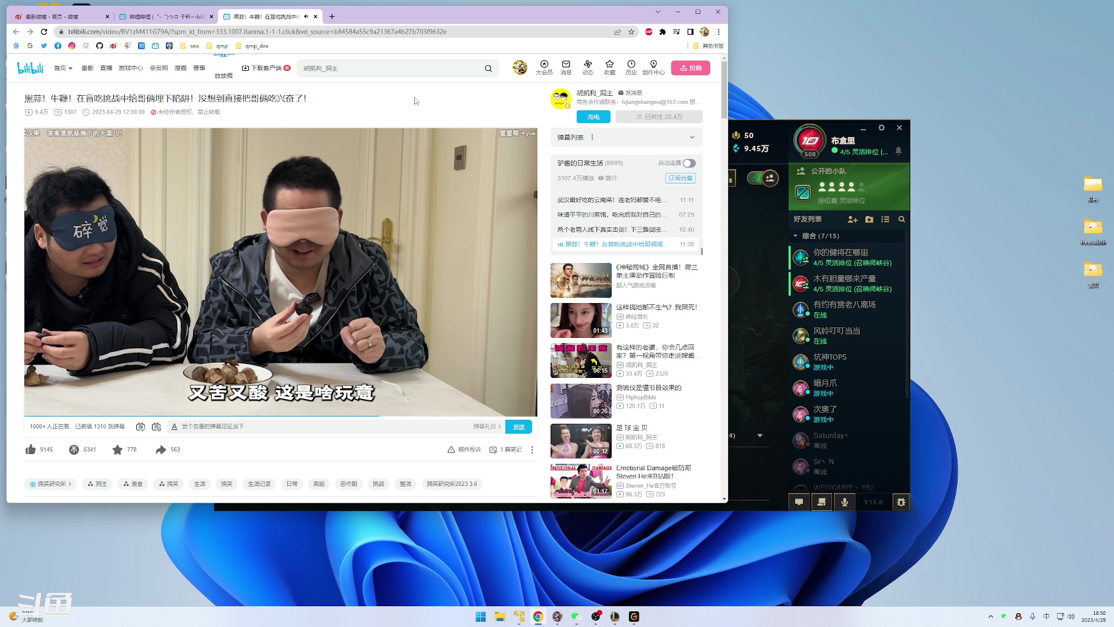Screen dimensions: 1114x627
Task: Click 下载客户端 download client link
Action: coord(266,68)
